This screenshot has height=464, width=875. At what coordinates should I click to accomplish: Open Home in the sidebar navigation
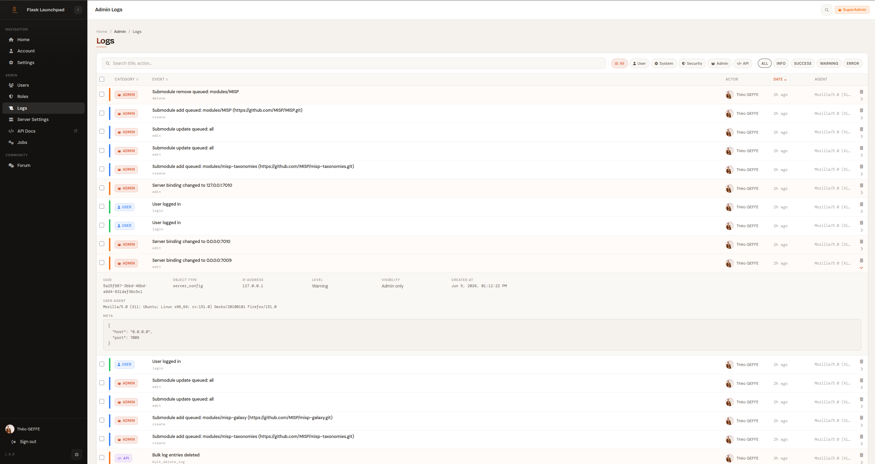[44, 40]
